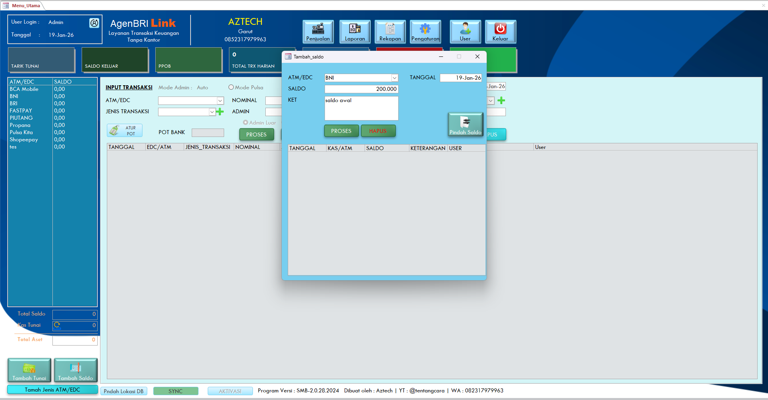Screen dimensions: 768x400
Task: Click the SALDO amount input field
Action: [361, 89]
